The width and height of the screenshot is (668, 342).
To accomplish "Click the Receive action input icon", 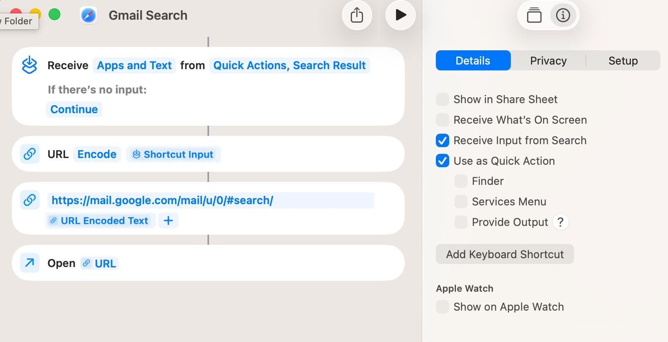I will pos(29,65).
